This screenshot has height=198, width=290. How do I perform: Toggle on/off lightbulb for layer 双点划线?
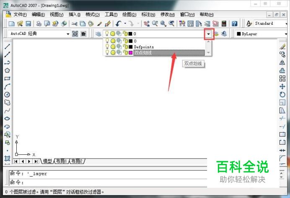click(107, 53)
